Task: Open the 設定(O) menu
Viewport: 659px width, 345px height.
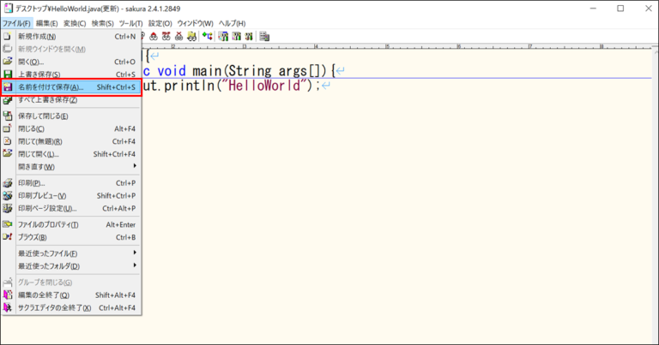Action: click(x=160, y=23)
